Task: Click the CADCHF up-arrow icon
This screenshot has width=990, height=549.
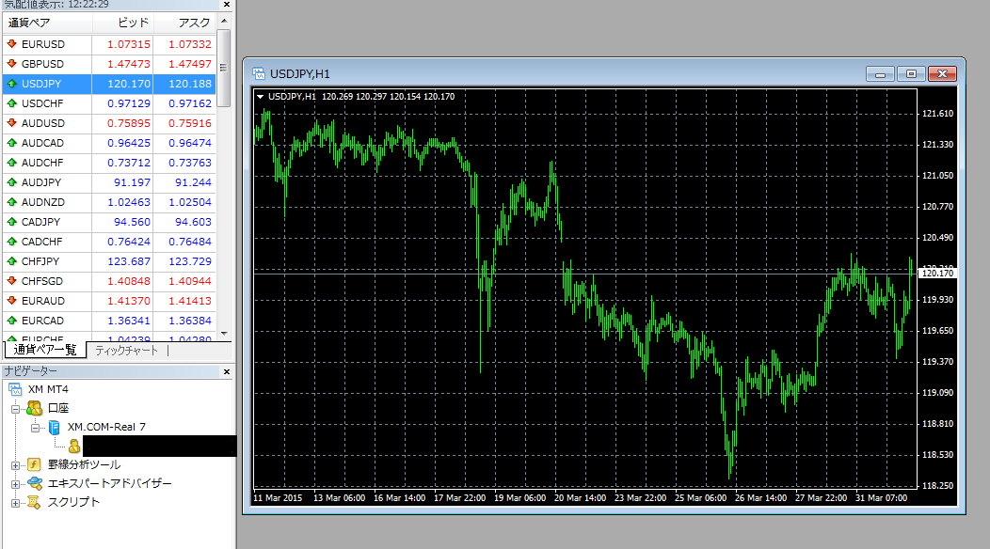Action: [11, 241]
